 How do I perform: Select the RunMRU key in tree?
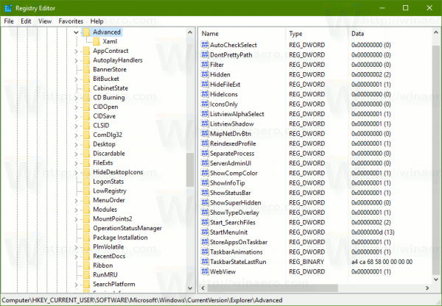(x=105, y=274)
